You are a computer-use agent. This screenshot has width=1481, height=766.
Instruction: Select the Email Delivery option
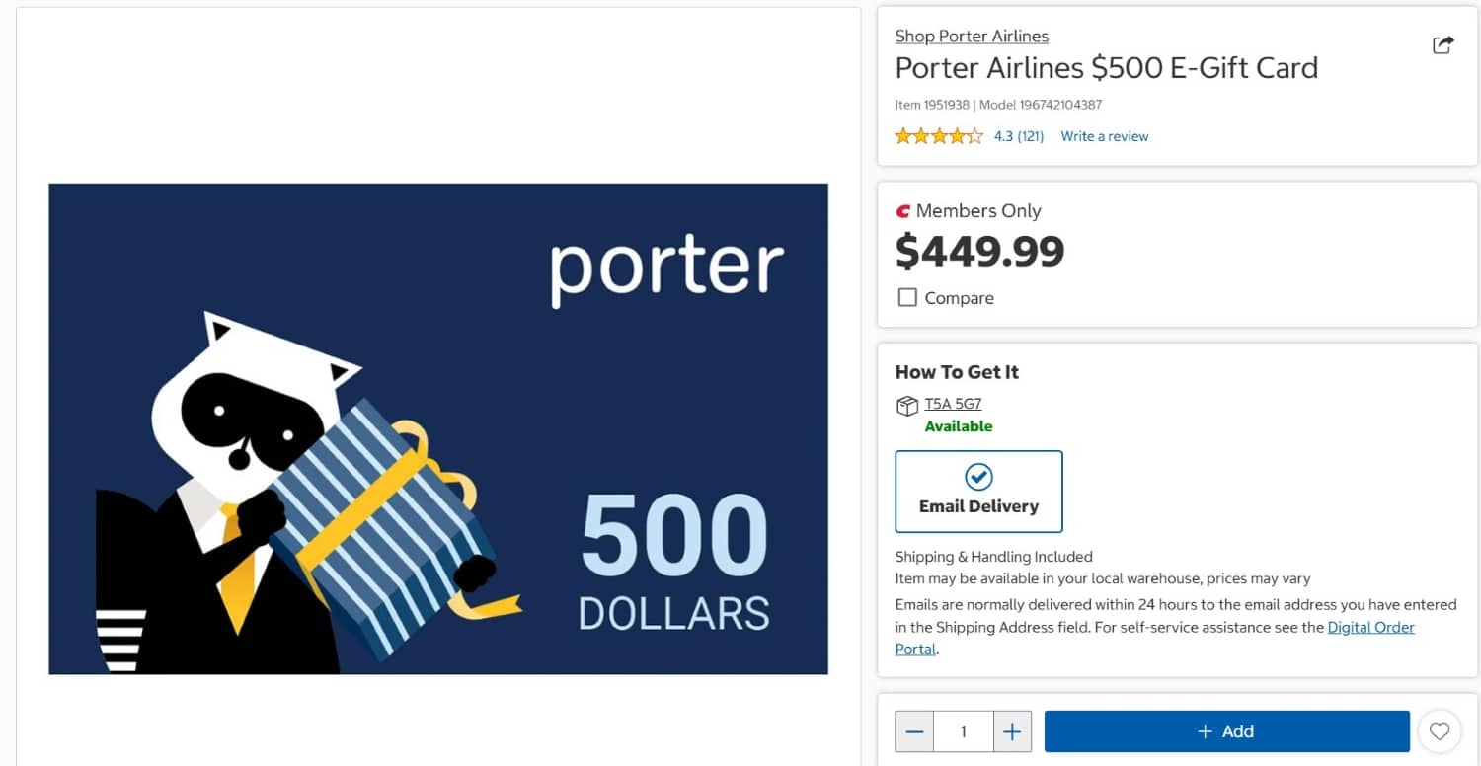pos(977,492)
